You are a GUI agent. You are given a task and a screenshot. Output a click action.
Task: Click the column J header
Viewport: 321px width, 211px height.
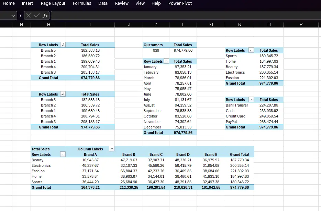tap(129, 24)
